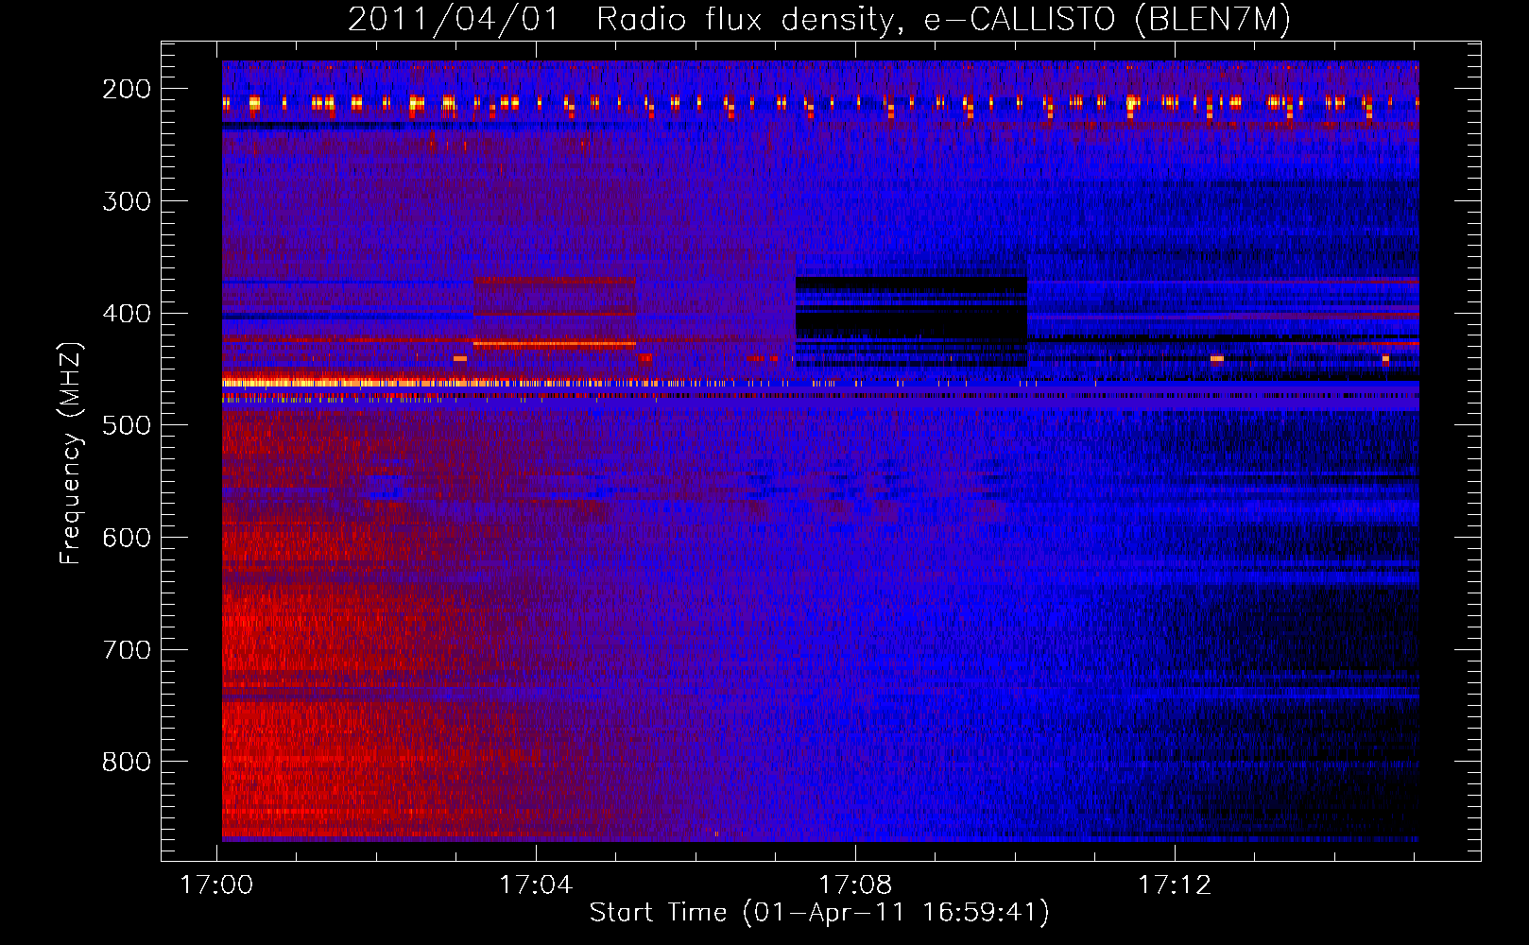This screenshot has width=1529, height=945.
Task: Click the 17:08 time tick label
Action: (855, 885)
